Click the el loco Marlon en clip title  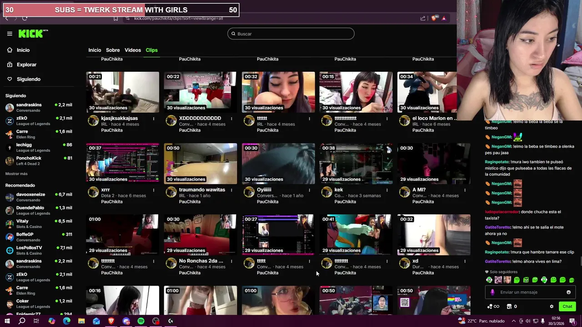point(434,118)
